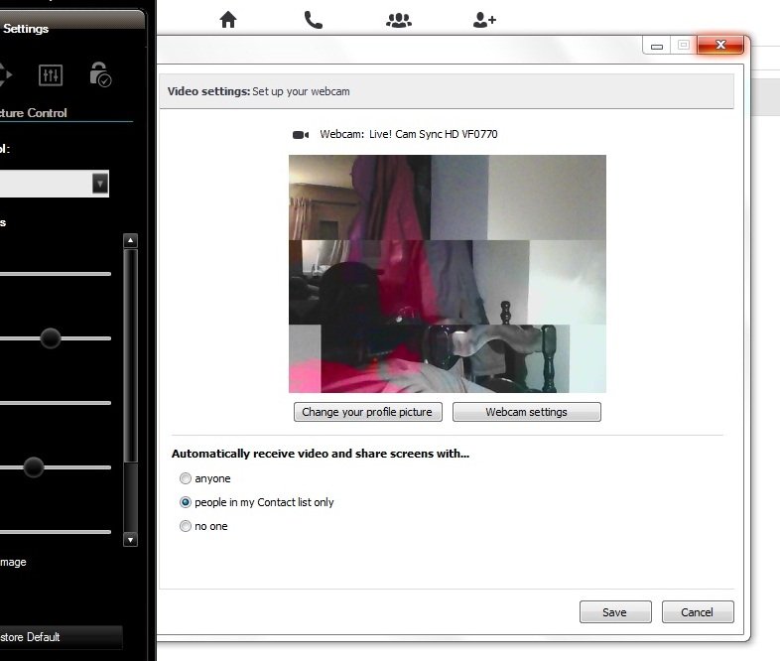780x661 pixels.
Task: Click 'Change your profile picture' button
Action: click(367, 412)
